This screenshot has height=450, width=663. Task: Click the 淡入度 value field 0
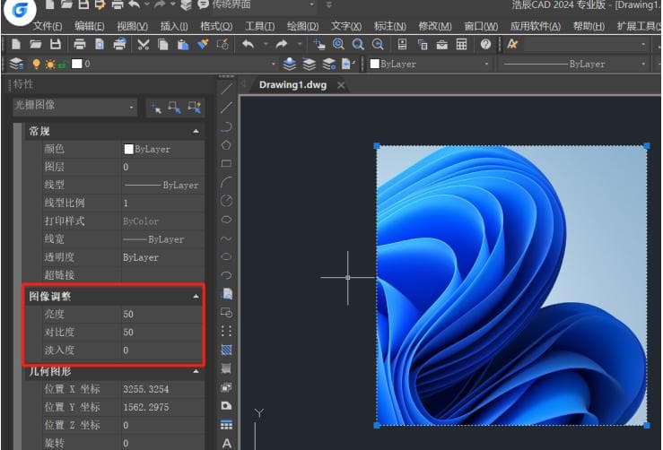pos(162,350)
